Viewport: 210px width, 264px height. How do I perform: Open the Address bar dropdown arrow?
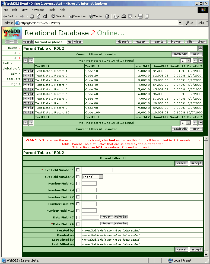pyautogui.click(x=180, y=23)
